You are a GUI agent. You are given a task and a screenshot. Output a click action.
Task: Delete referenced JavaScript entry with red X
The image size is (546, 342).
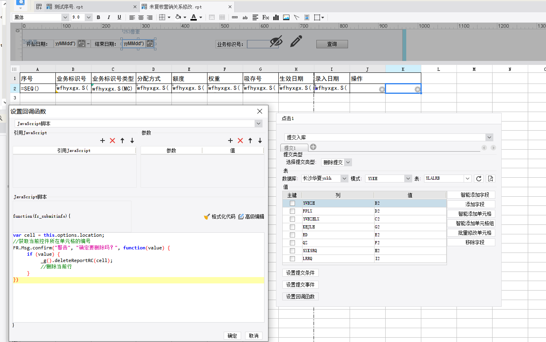112,141
